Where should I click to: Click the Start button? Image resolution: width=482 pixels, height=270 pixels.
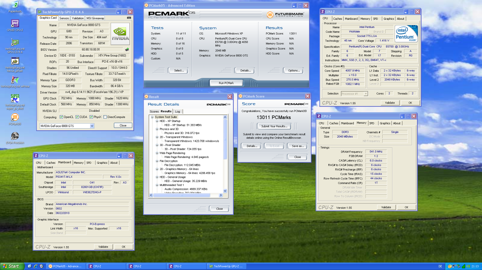point(12,266)
